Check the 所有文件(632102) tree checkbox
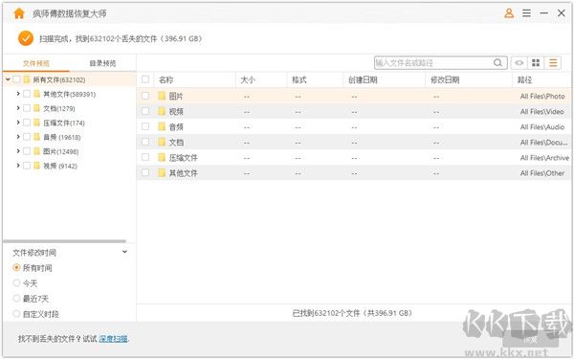 [x=16, y=79]
